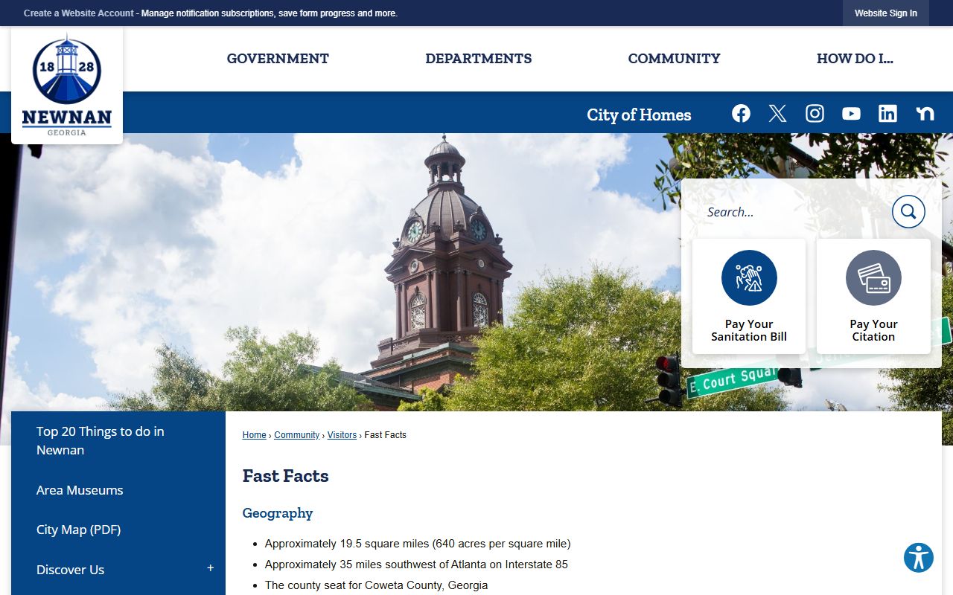953x595 pixels.
Task: Open the Instagram social icon
Action: [x=815, y=113]
